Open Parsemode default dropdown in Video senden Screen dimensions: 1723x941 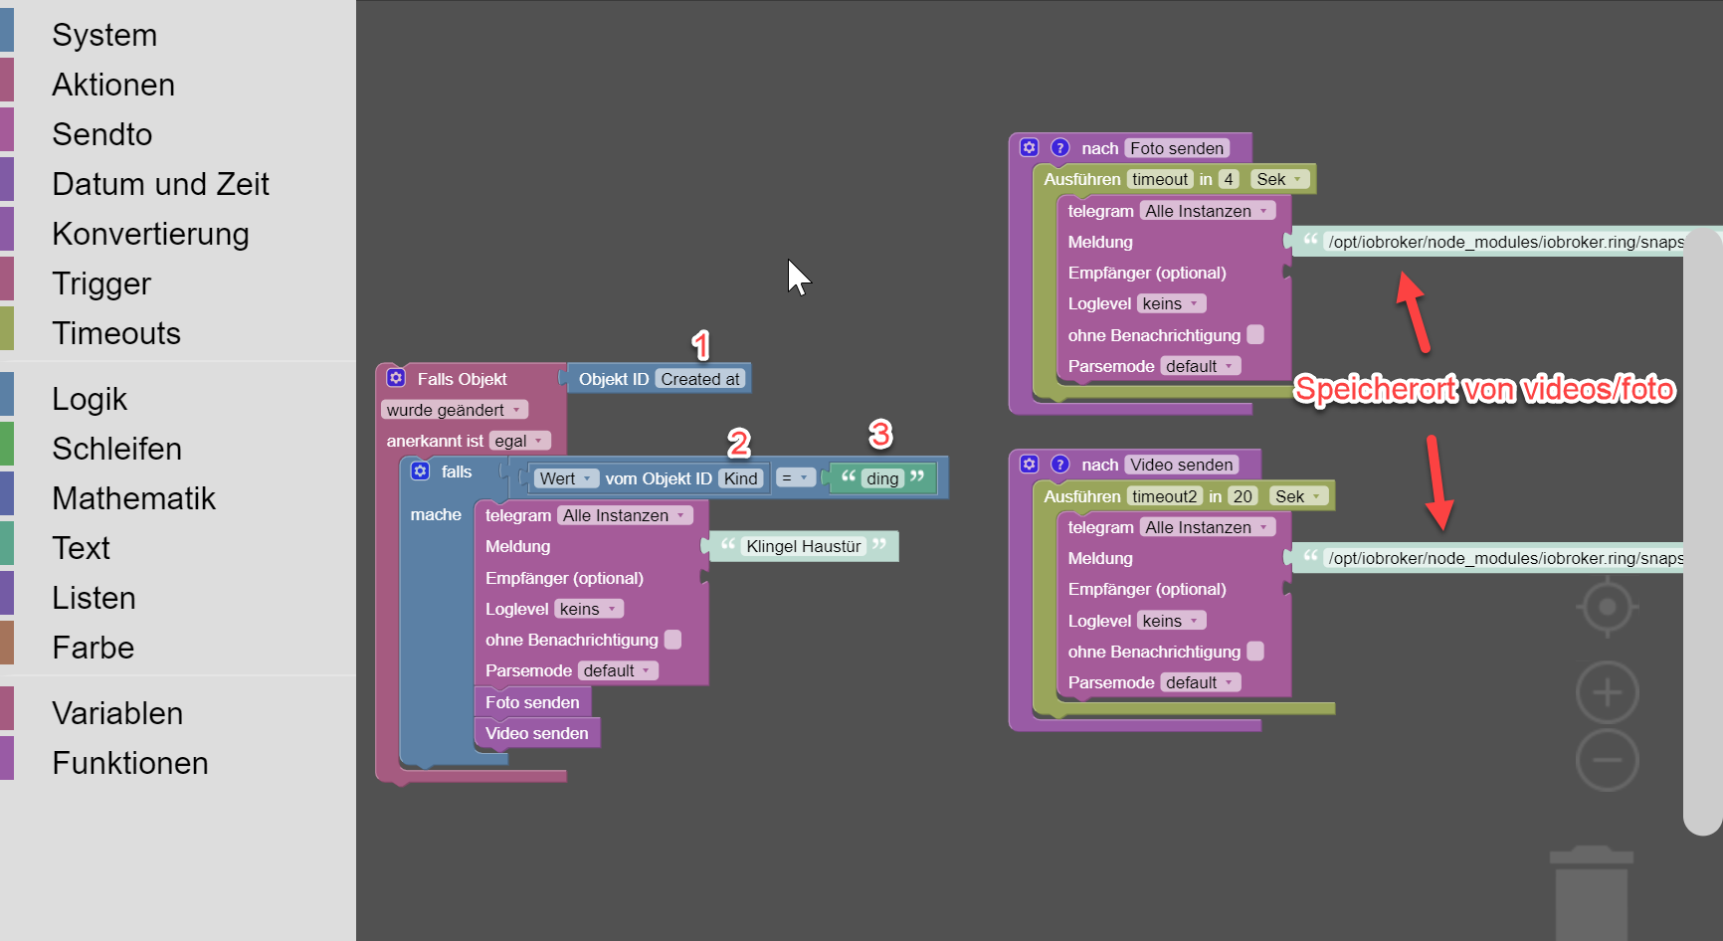click(x=1200, y=682)
